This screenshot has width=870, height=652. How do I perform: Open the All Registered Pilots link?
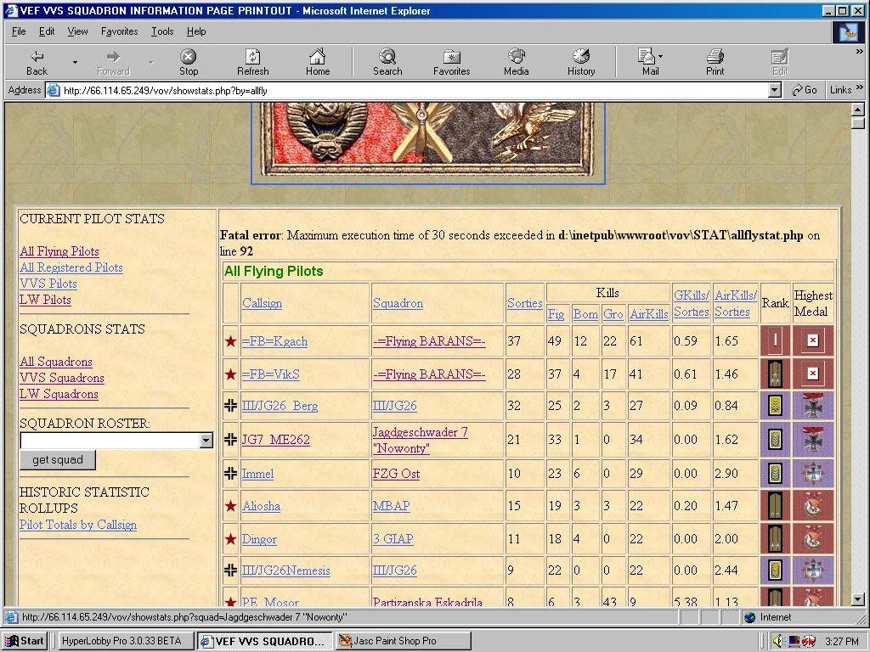[x=71, y=267]
